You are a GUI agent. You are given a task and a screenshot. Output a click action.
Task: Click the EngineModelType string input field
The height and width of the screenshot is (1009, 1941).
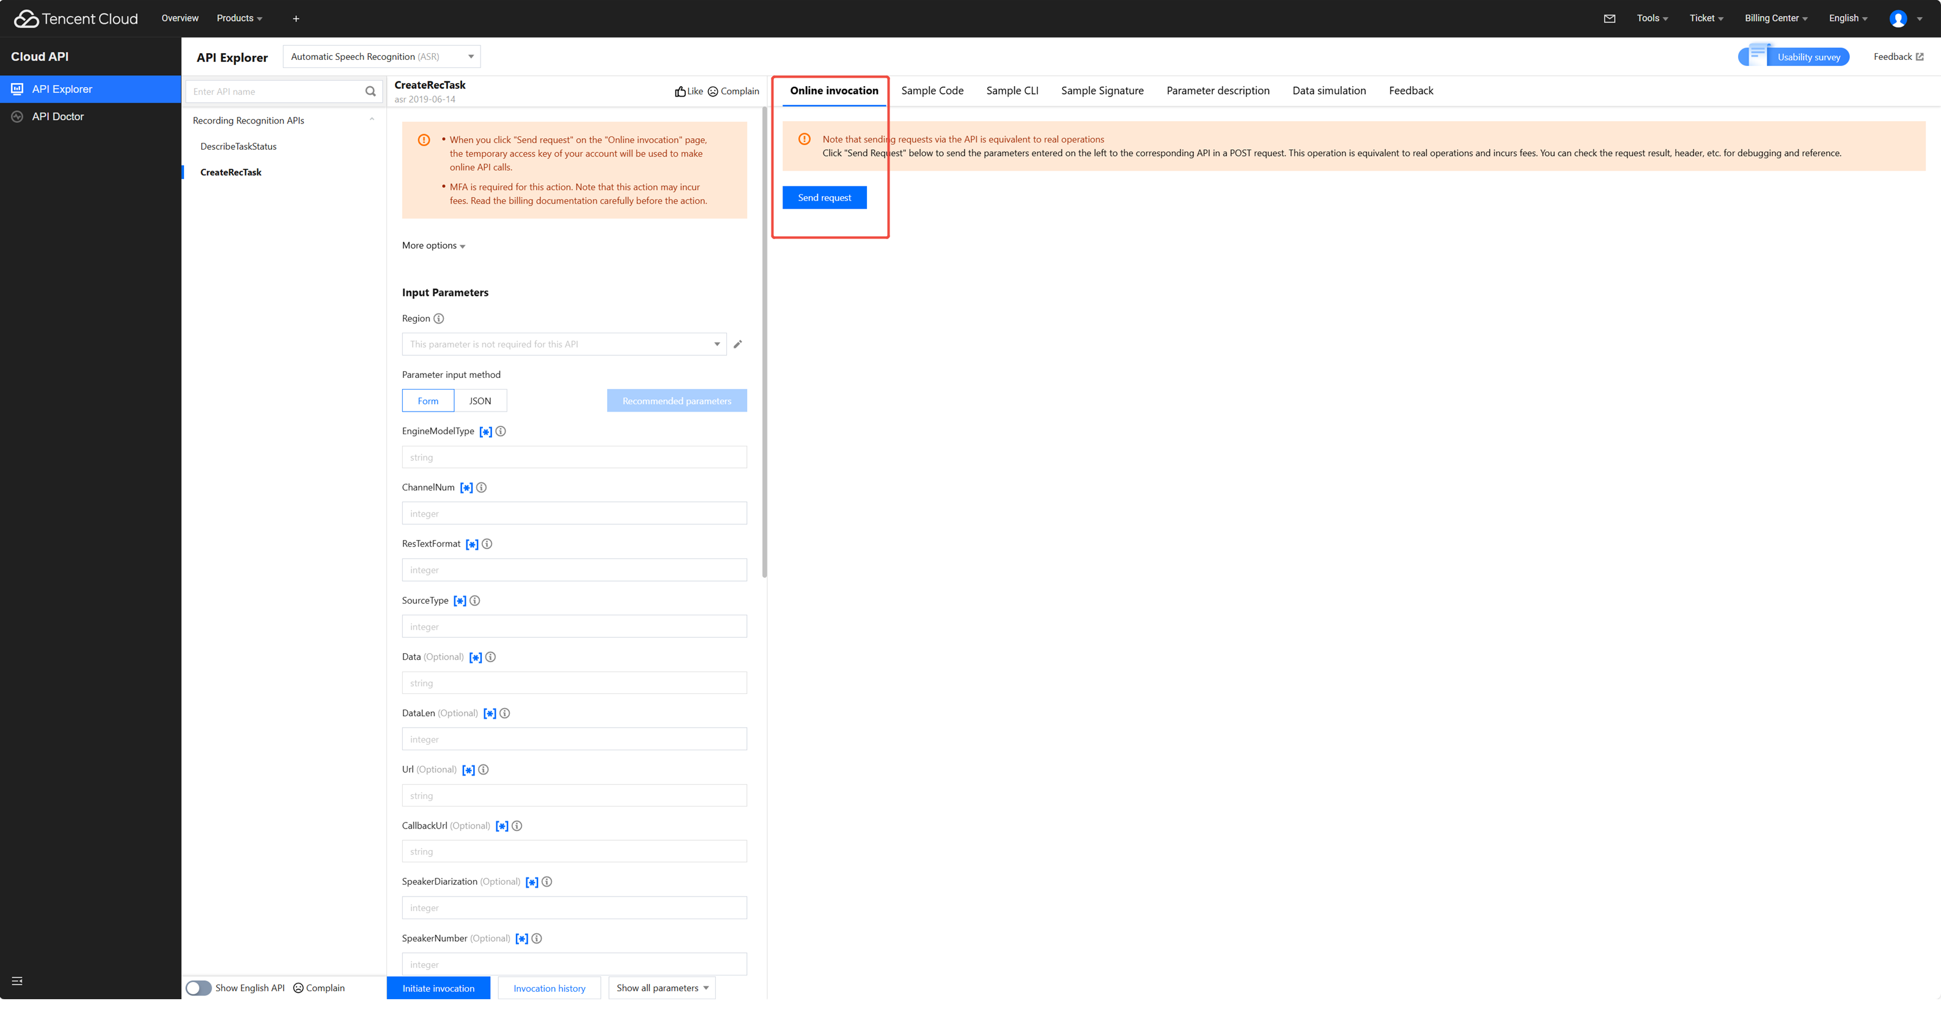[574, 457]
